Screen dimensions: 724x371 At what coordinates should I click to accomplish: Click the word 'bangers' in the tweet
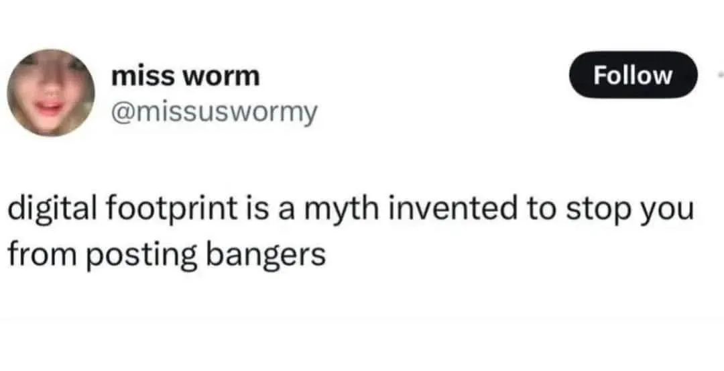tap(265, 254)
